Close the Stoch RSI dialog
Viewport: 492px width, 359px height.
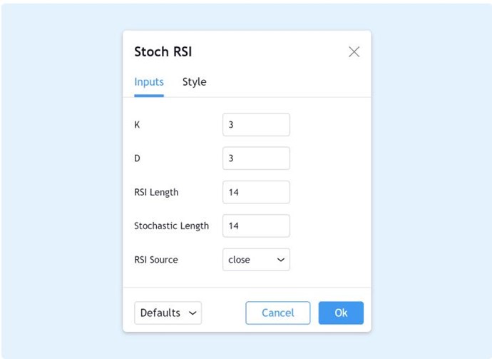[x=354, y=51]
